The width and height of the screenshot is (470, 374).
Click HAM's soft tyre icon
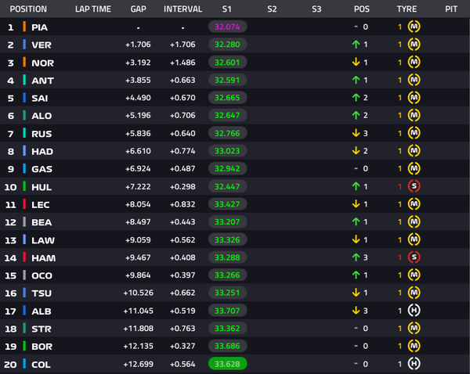pyautogui.click(x=414, y=257)
